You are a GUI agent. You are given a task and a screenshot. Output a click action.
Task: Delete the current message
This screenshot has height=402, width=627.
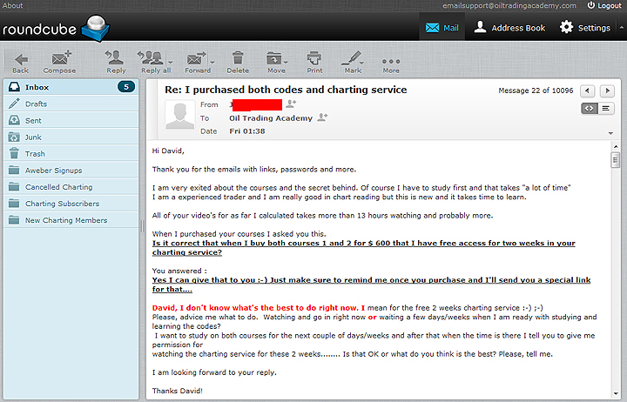(238, 64)
